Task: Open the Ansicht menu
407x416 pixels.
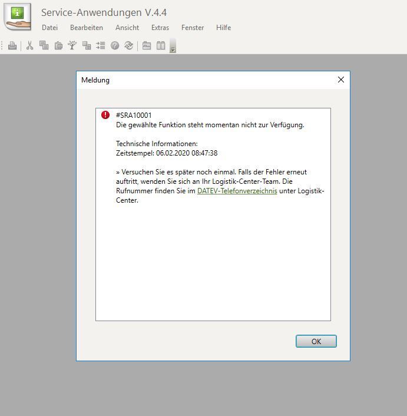Action: pos(127,28)
